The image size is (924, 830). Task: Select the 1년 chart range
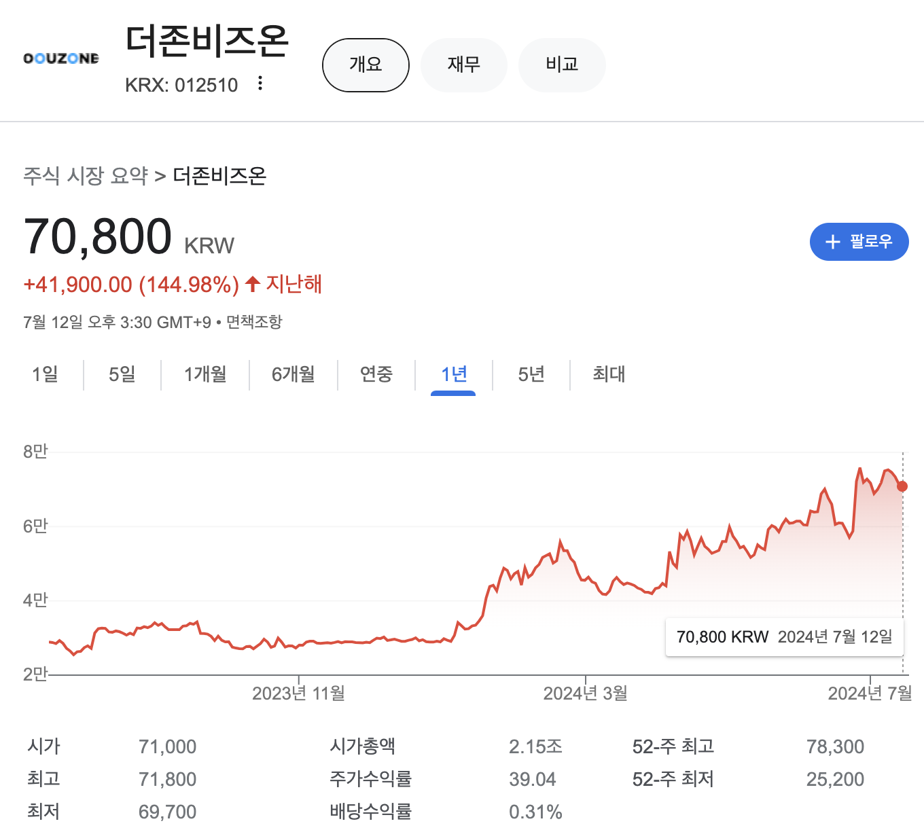pyautogui.click(x=454, y=374)
